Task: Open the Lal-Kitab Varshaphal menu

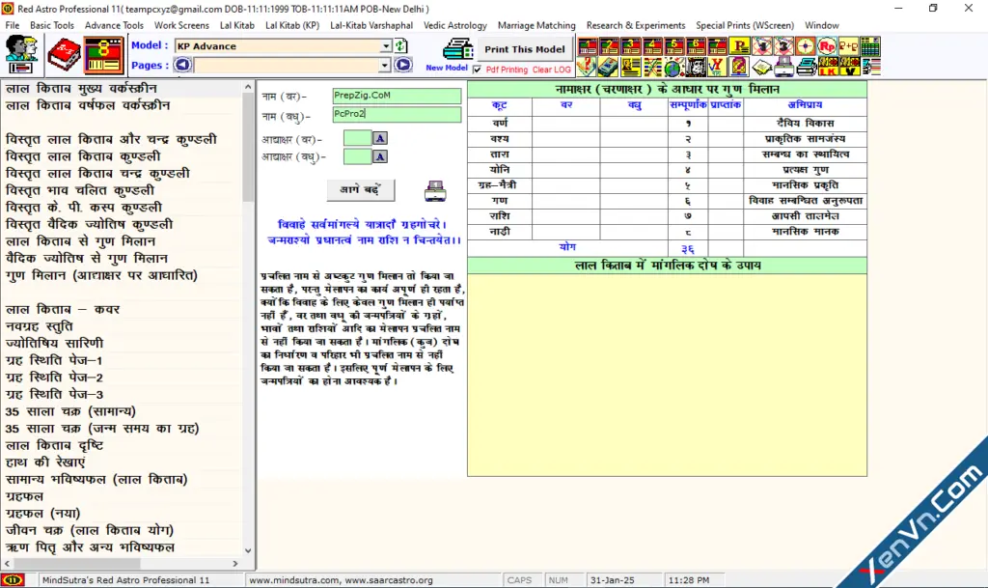Action: coord(371,25)
